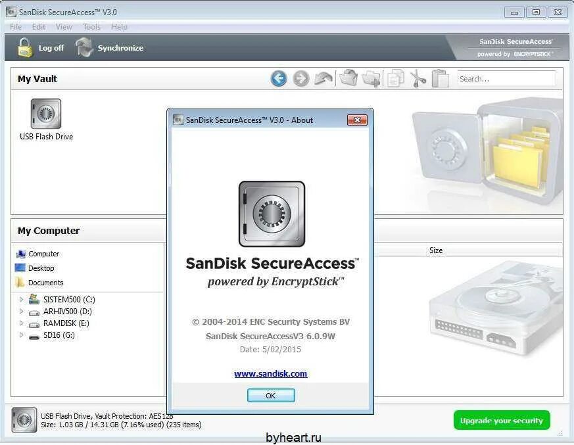The height and width of the screenshot is (445, 574).
Task: Open a file using the open folder icon
Action: (x=348, y=77)
